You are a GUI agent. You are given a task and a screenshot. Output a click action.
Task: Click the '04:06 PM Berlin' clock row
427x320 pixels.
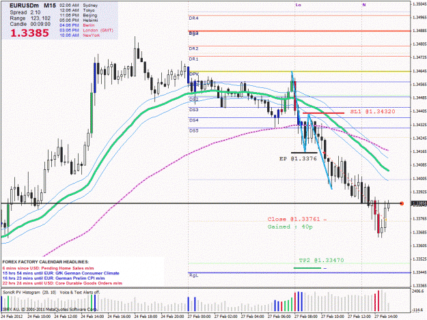(77, 25)
